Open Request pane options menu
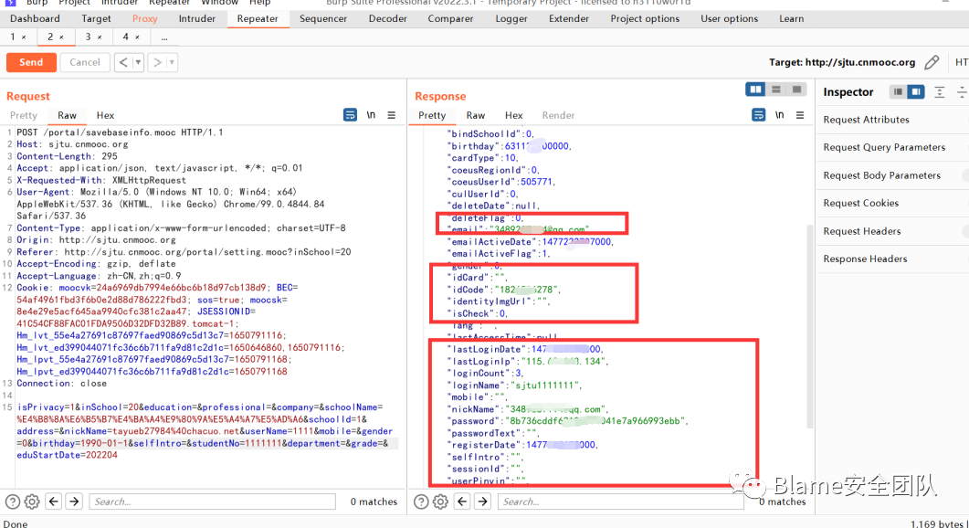 [x=391, y=115]
